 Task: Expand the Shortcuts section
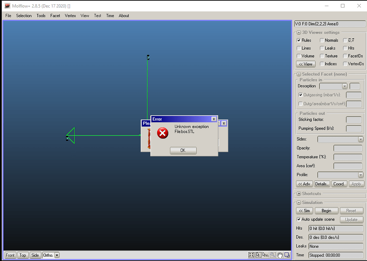(x=299, y=194)
